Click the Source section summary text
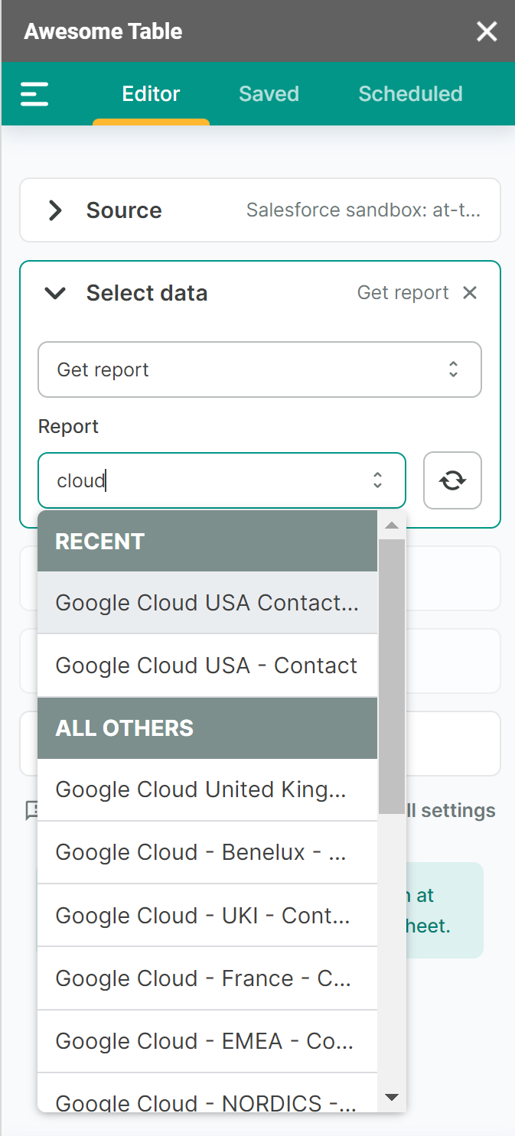Screen dimensions: 515x1136 pyautogui.click(x=363, y=210)
